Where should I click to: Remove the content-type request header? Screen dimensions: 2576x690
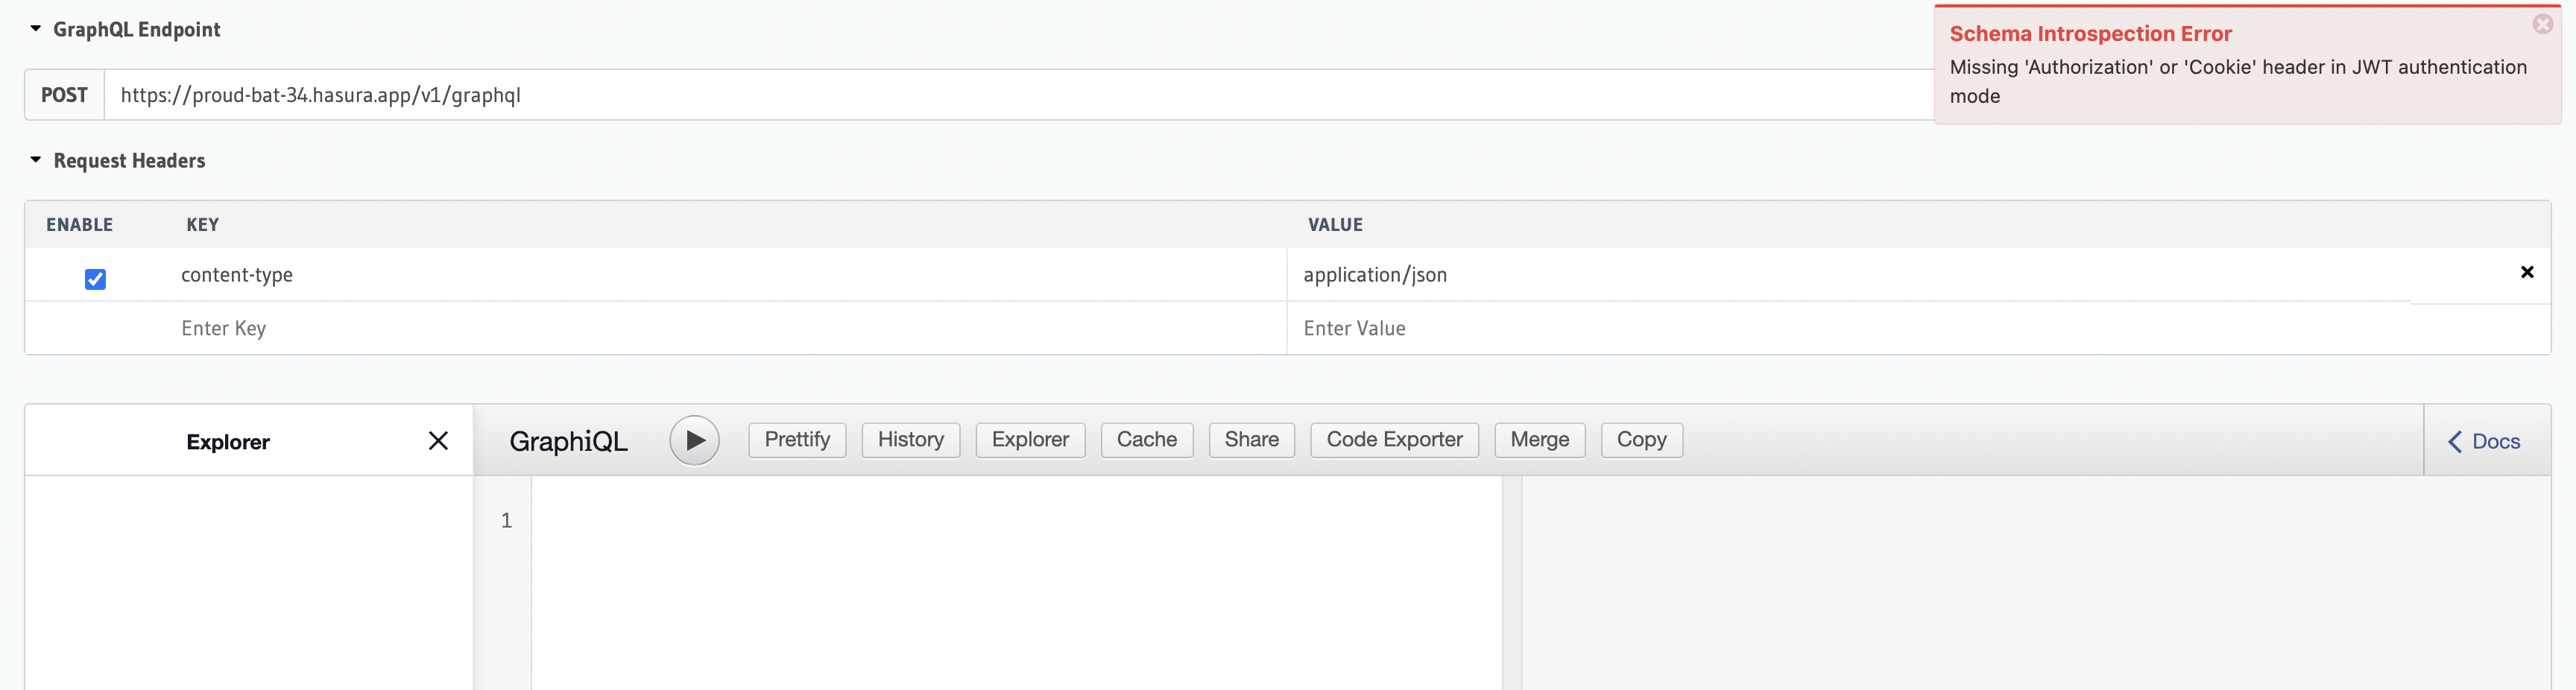pos(2528,272)
